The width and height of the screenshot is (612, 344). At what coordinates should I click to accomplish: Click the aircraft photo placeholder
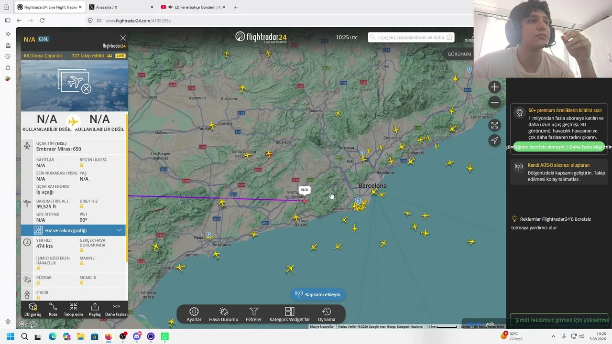[75, 86]
